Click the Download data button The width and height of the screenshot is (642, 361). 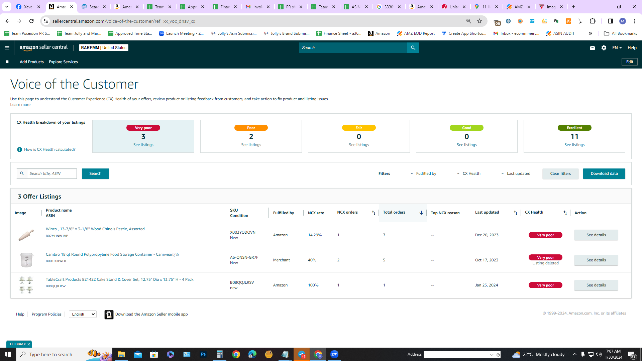[604, 173]
